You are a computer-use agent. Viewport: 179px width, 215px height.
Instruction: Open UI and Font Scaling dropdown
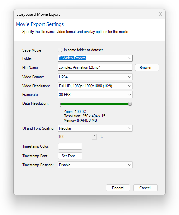(x=95, y=128)
